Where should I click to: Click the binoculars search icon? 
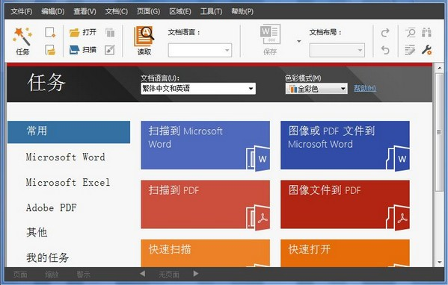(x=426, y=32)
